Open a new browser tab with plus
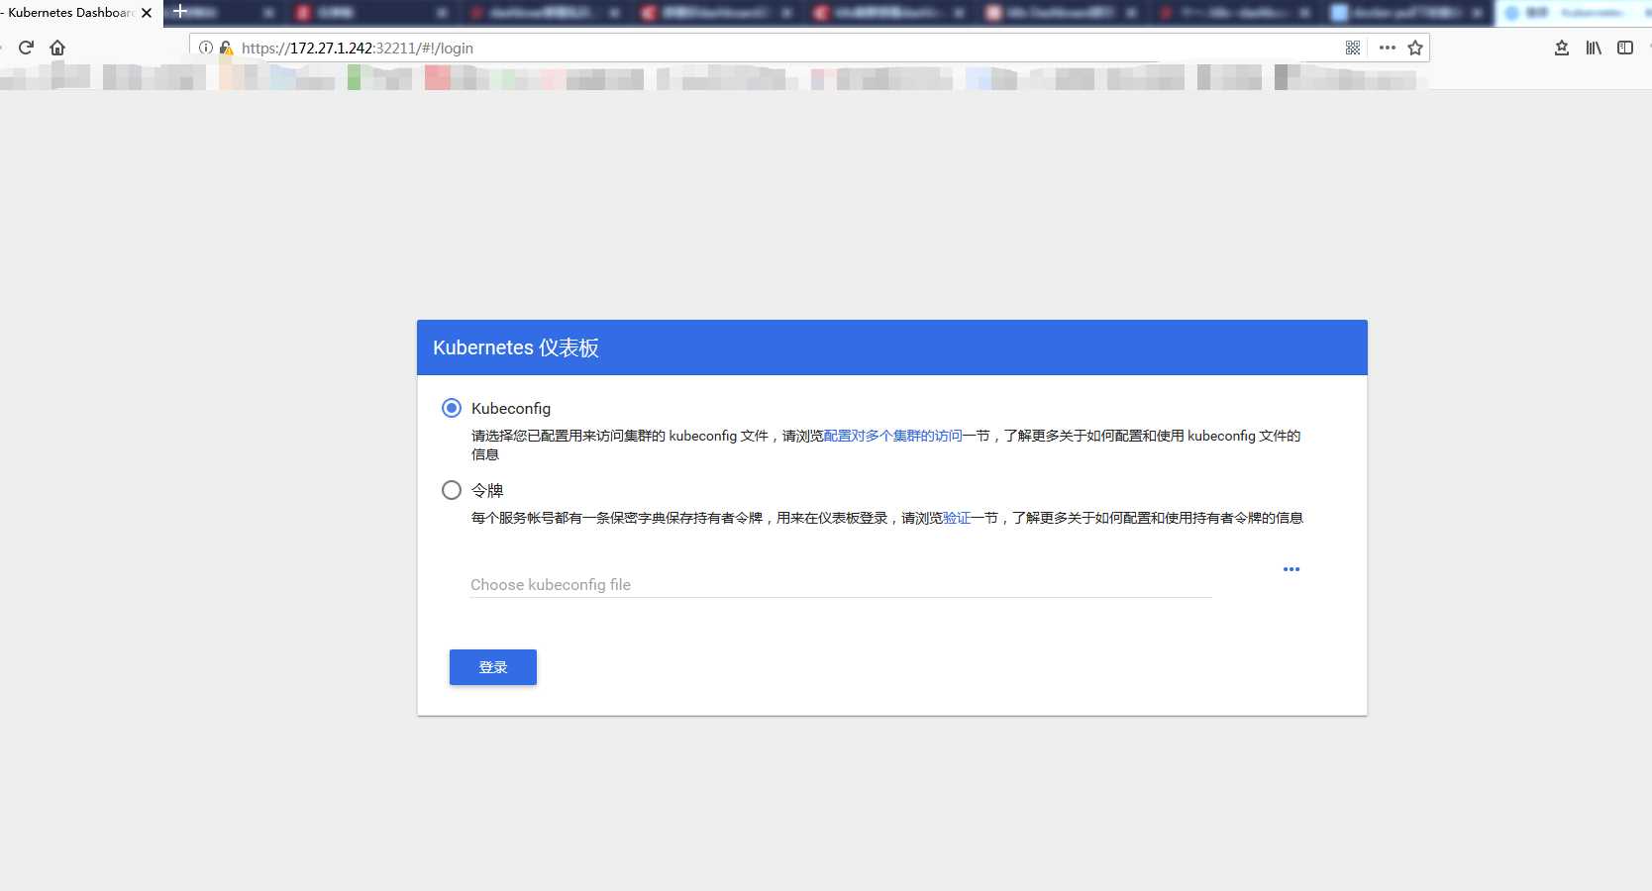This screenshot has width=1652, height=891. pos(180,12)
